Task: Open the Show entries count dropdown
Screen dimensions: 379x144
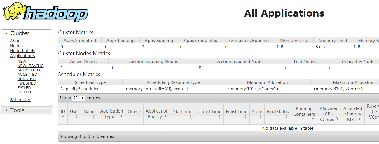Action: tap(78, 98)
